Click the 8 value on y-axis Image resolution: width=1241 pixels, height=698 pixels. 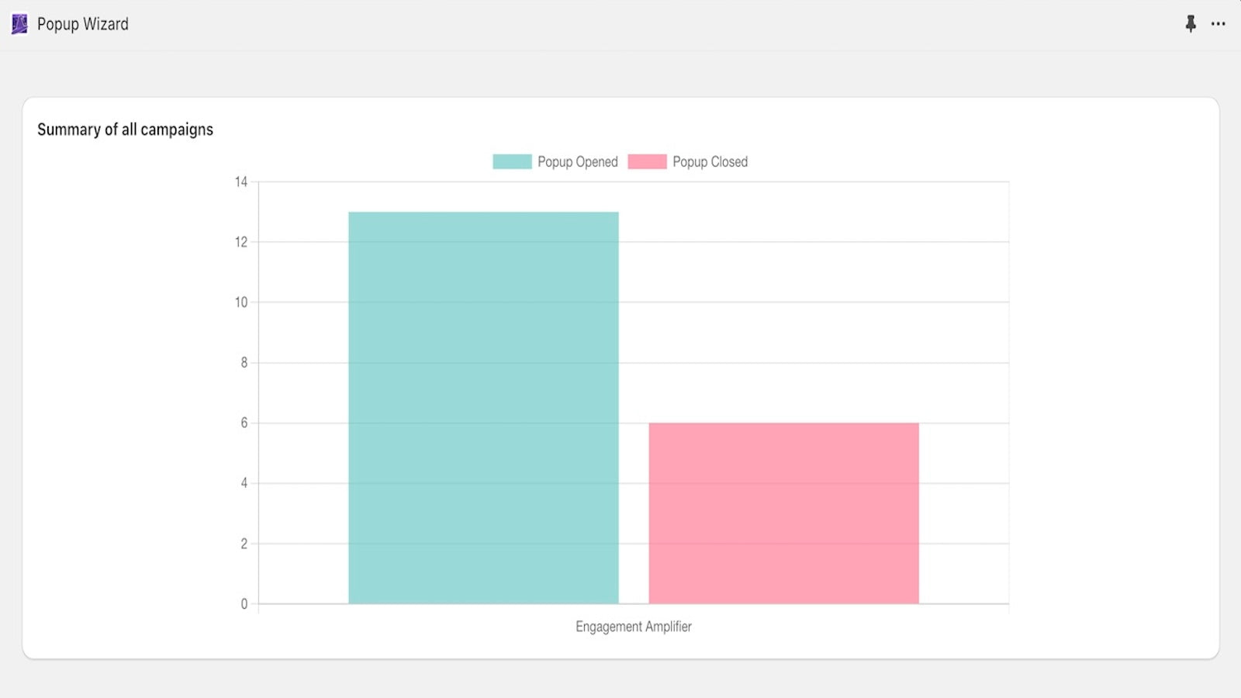click(244, 362)
